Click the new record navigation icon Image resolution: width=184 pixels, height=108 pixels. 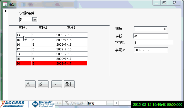coord(59,103)
